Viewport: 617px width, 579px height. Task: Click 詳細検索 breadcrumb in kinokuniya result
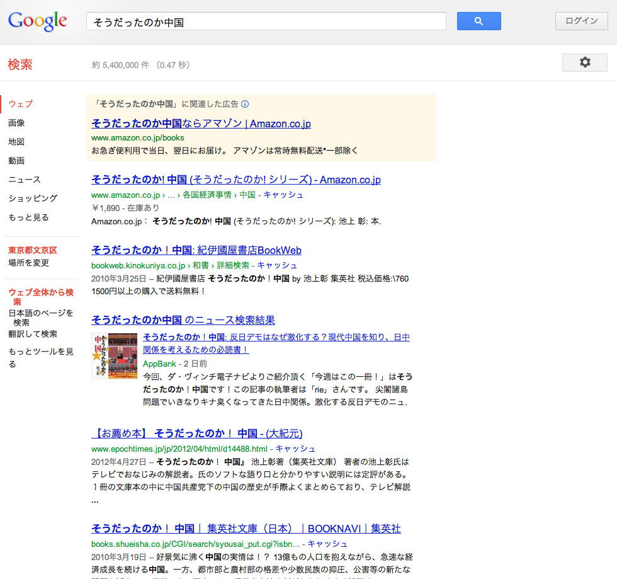click(233, 265)
